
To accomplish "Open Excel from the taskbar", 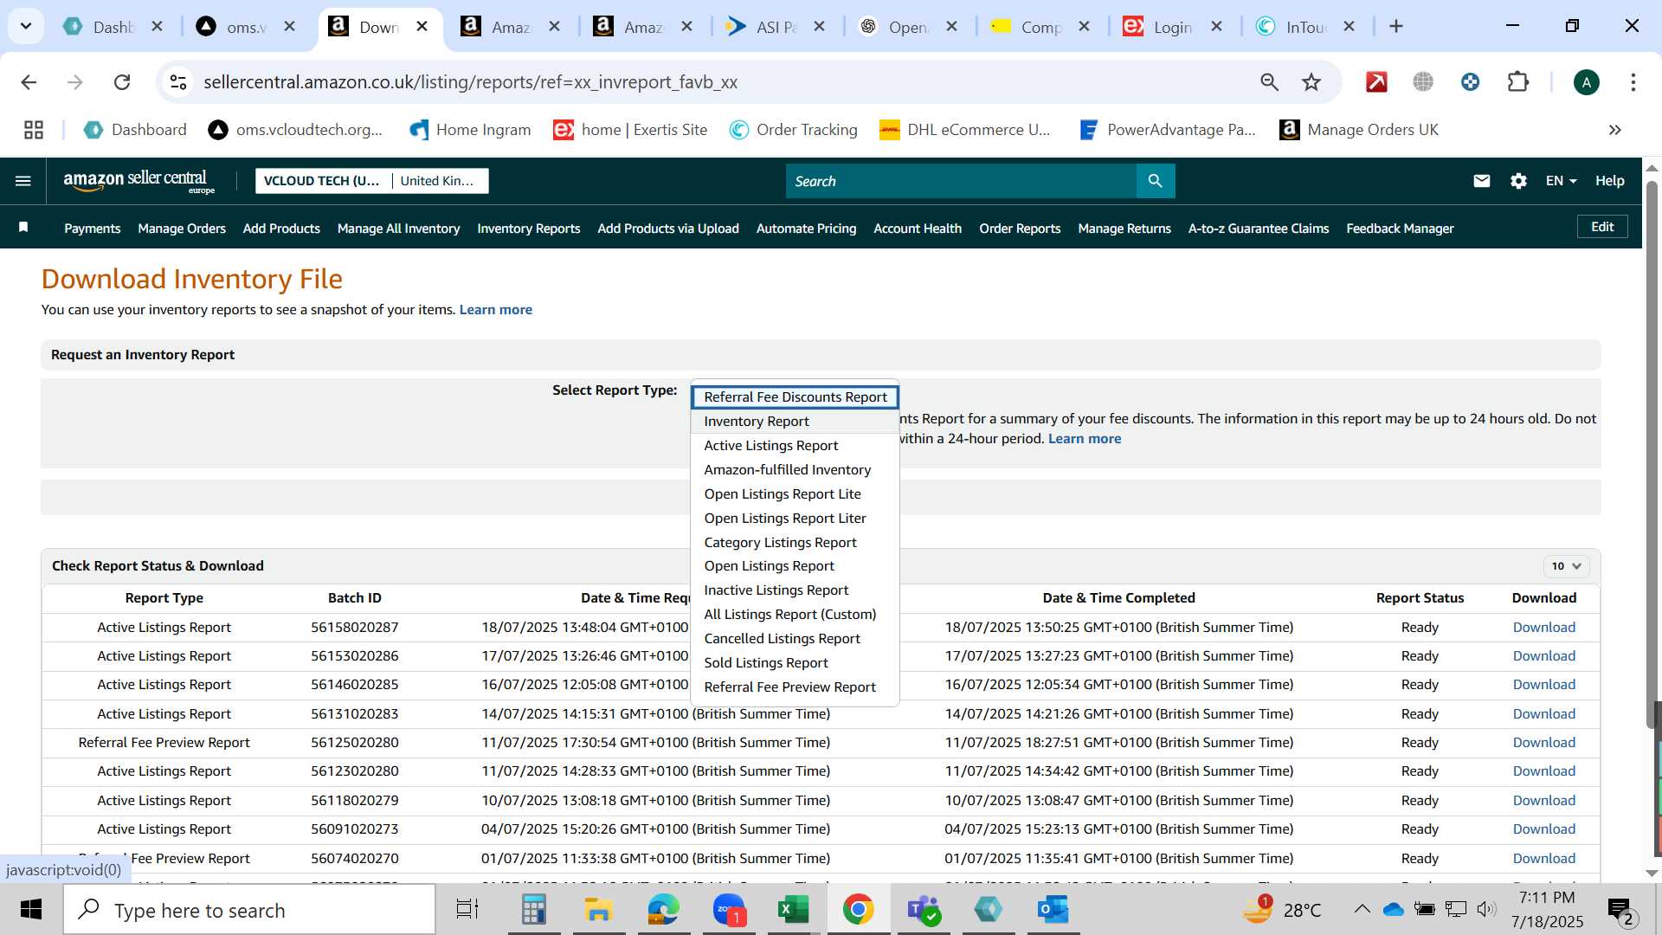I will (793, 910).
